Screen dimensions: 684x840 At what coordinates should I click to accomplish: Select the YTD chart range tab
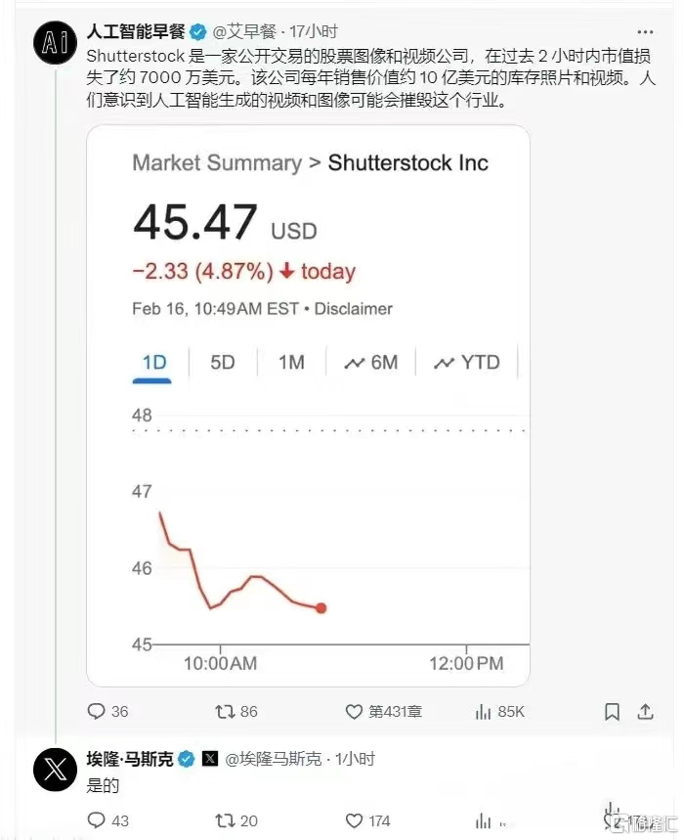pyautogui.click(x=467, y=363)
